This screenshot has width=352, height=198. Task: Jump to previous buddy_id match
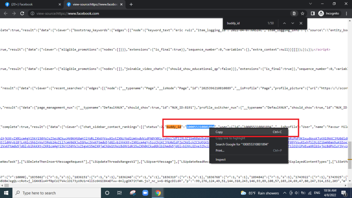coord(284,23)
